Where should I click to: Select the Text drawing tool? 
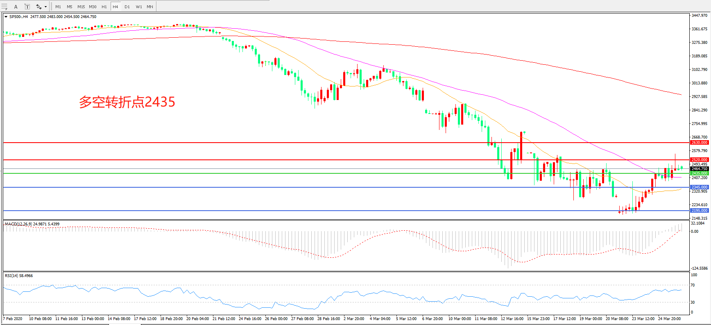pyautogui.click(x=16, y=7)
